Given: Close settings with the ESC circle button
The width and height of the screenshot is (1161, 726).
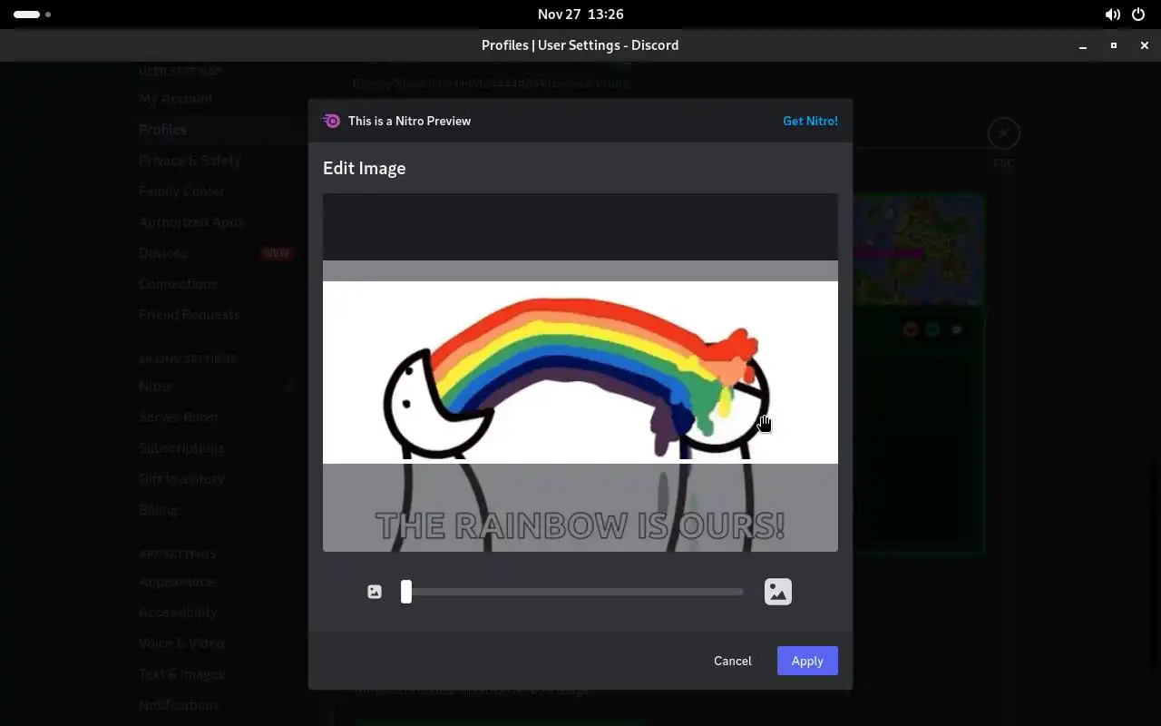Looking at the screenshot, I should (1003, 134).
